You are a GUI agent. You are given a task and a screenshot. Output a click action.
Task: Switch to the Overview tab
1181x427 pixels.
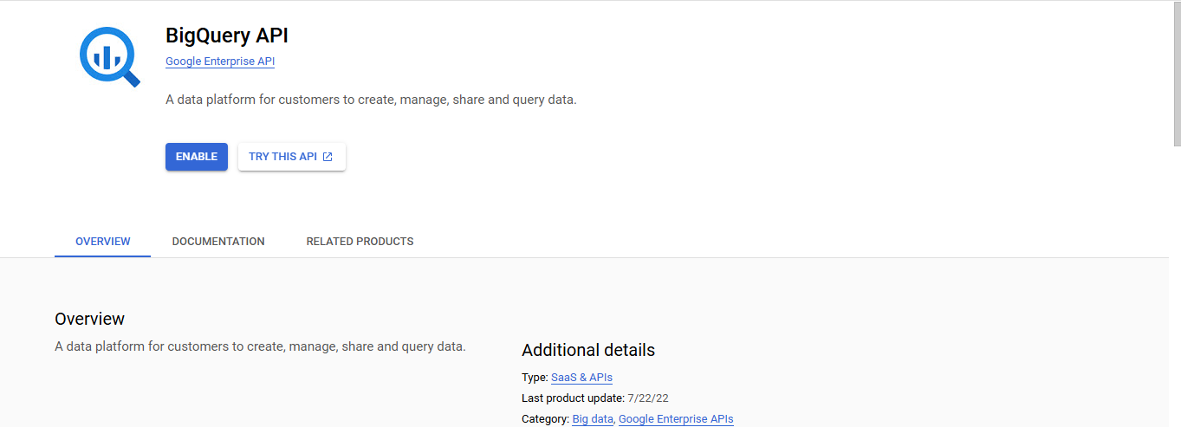point(102,242)
